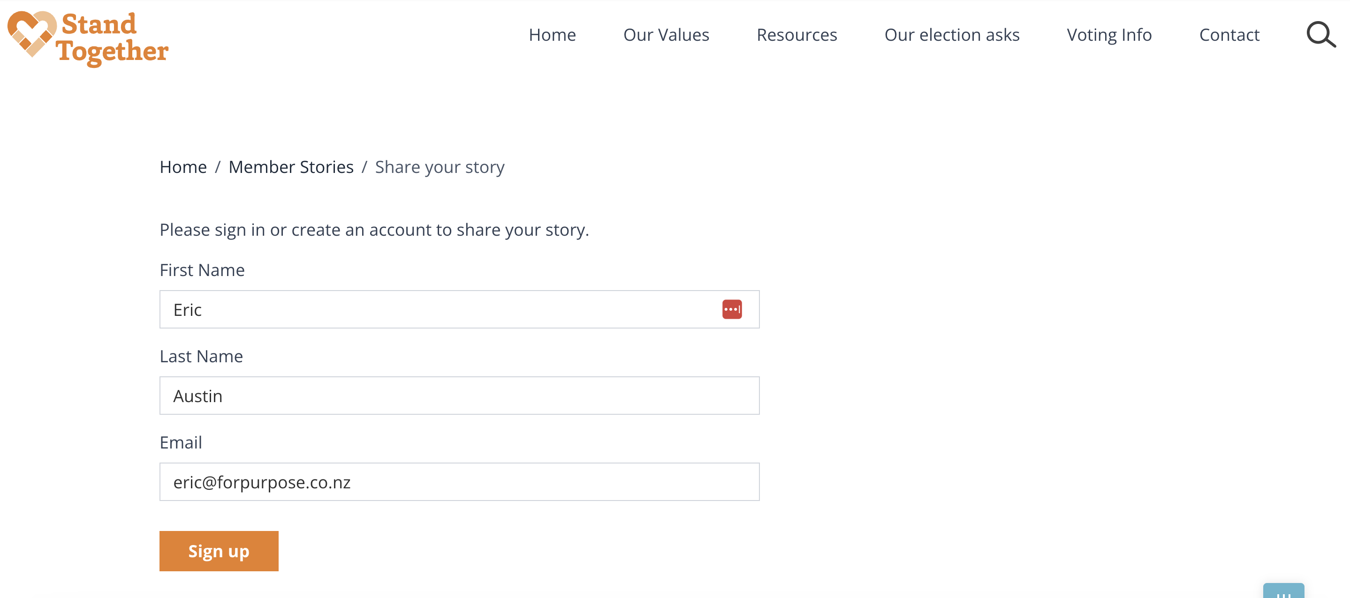
Task: Click the Last Name label
Action: click(x=201, y=357)
